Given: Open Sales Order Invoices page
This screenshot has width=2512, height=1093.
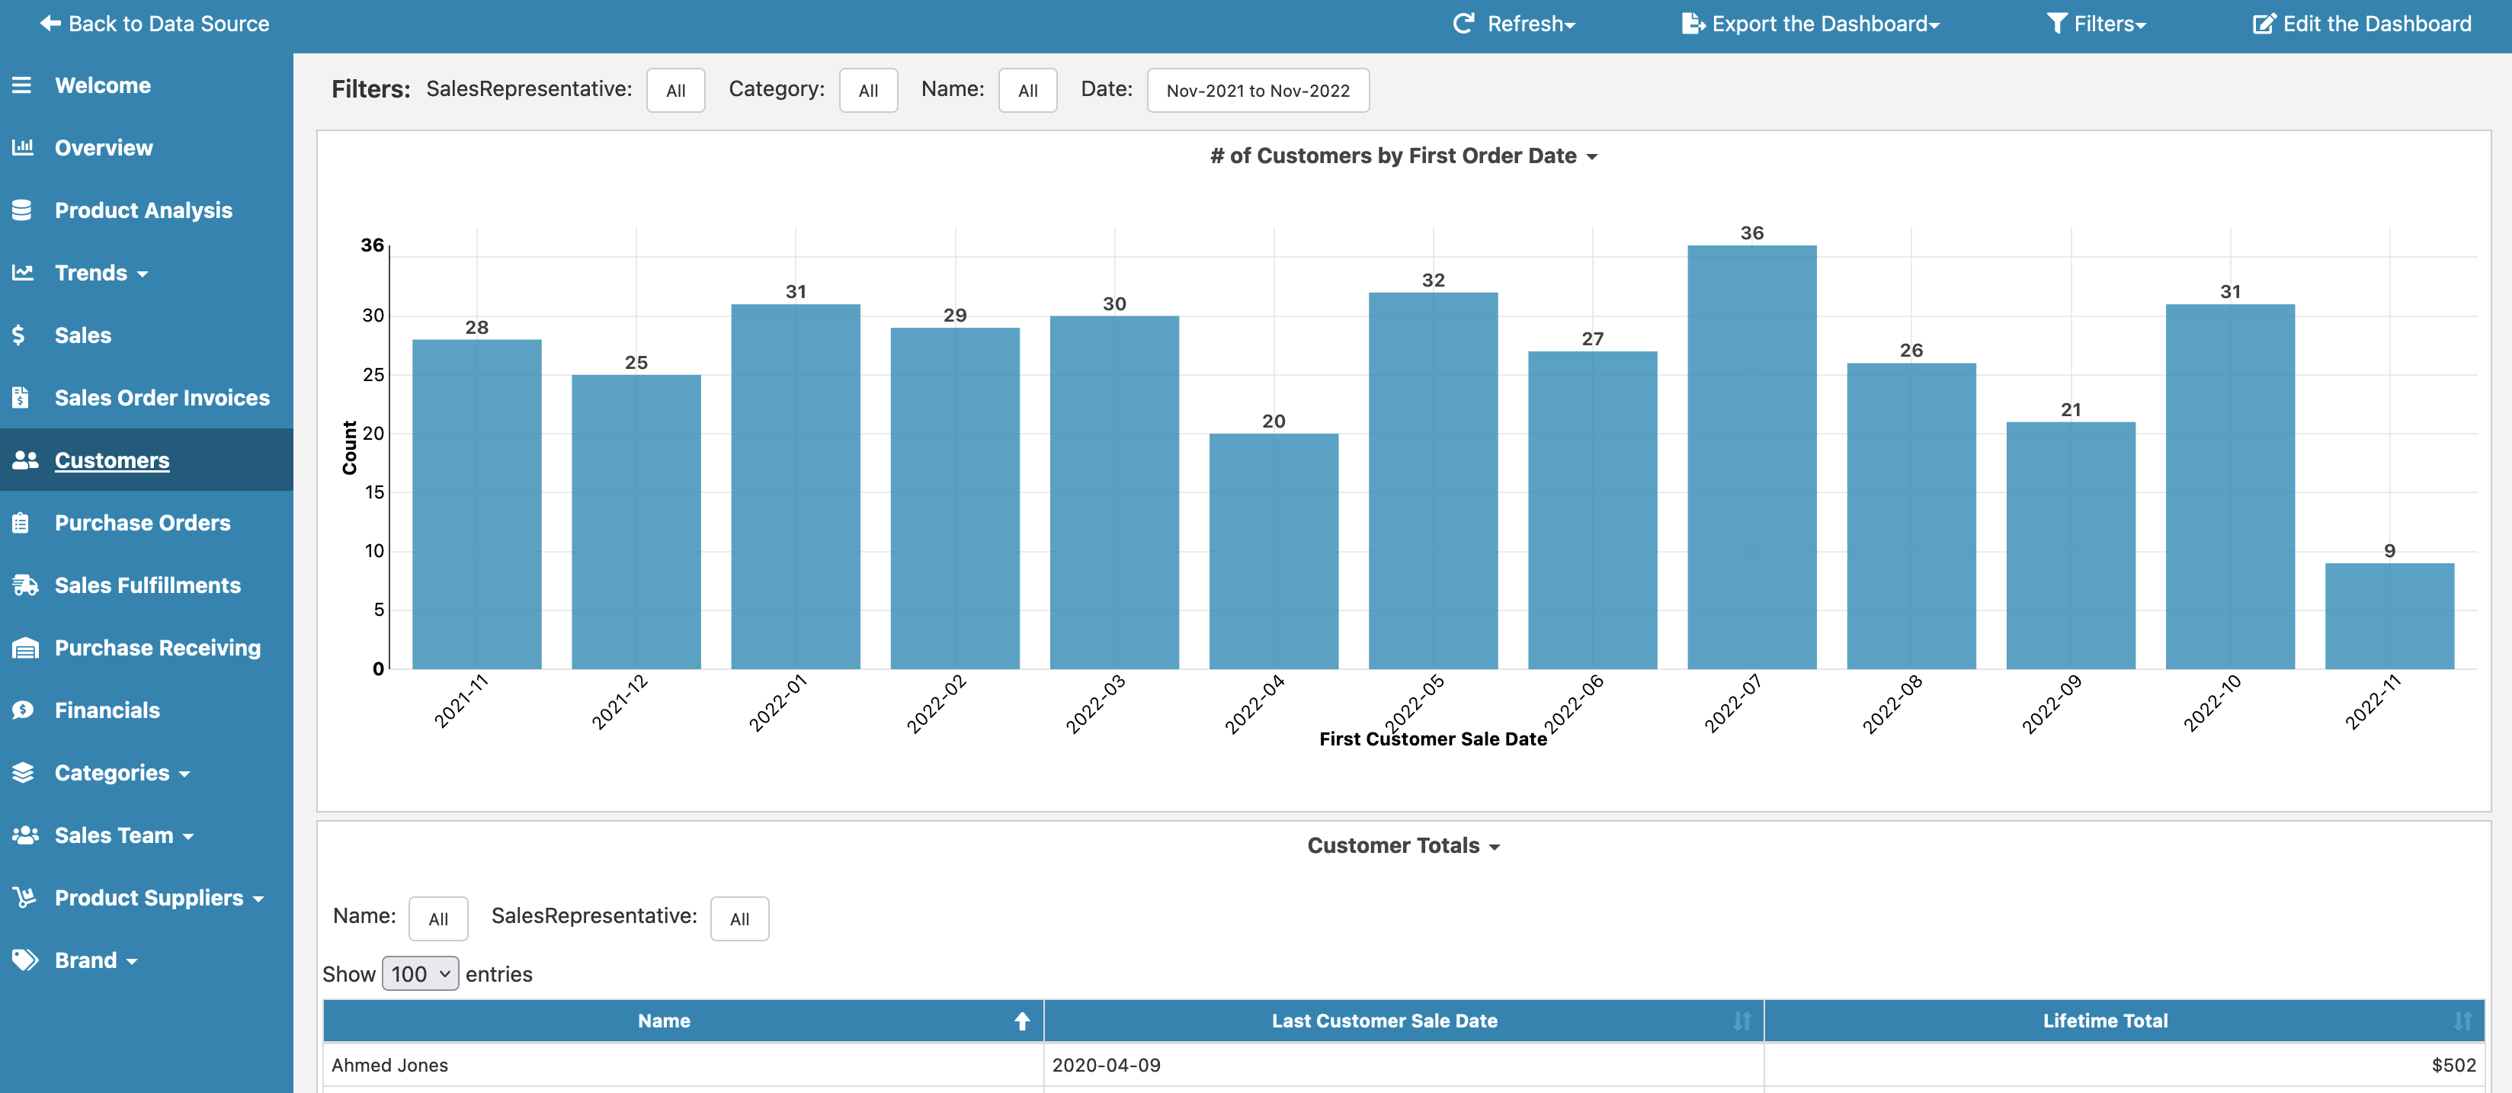Looking at the screenshot, I should [162, 398].
